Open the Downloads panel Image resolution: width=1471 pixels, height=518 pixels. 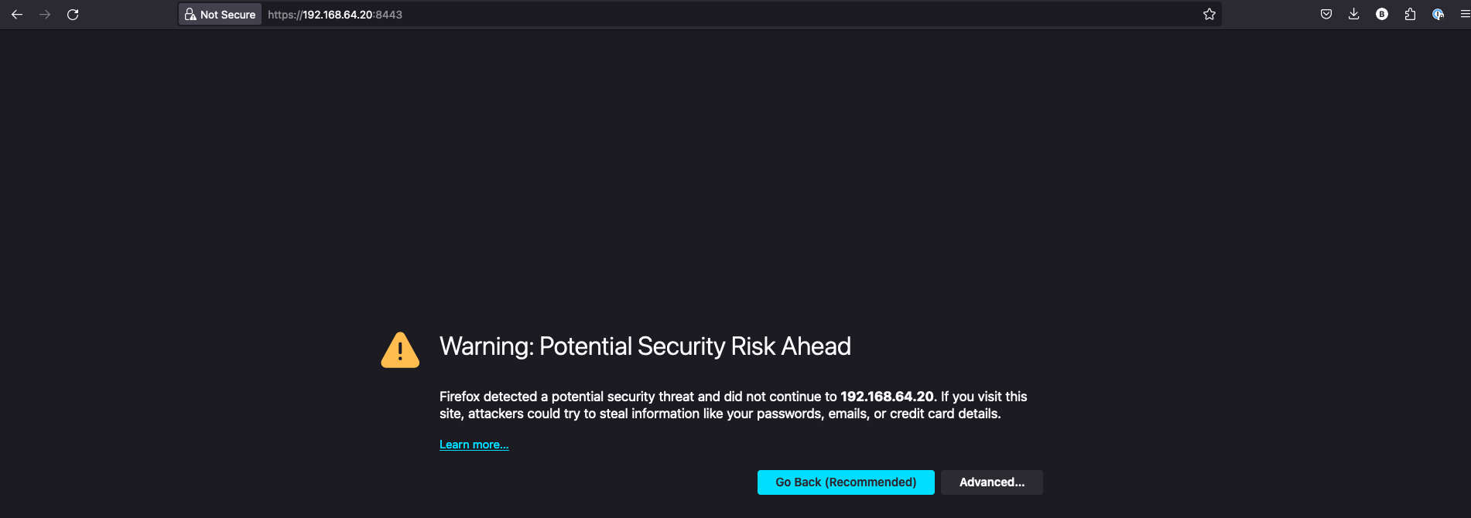1354,15
